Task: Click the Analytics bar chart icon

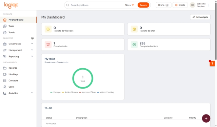Action: tap(5, 93)
